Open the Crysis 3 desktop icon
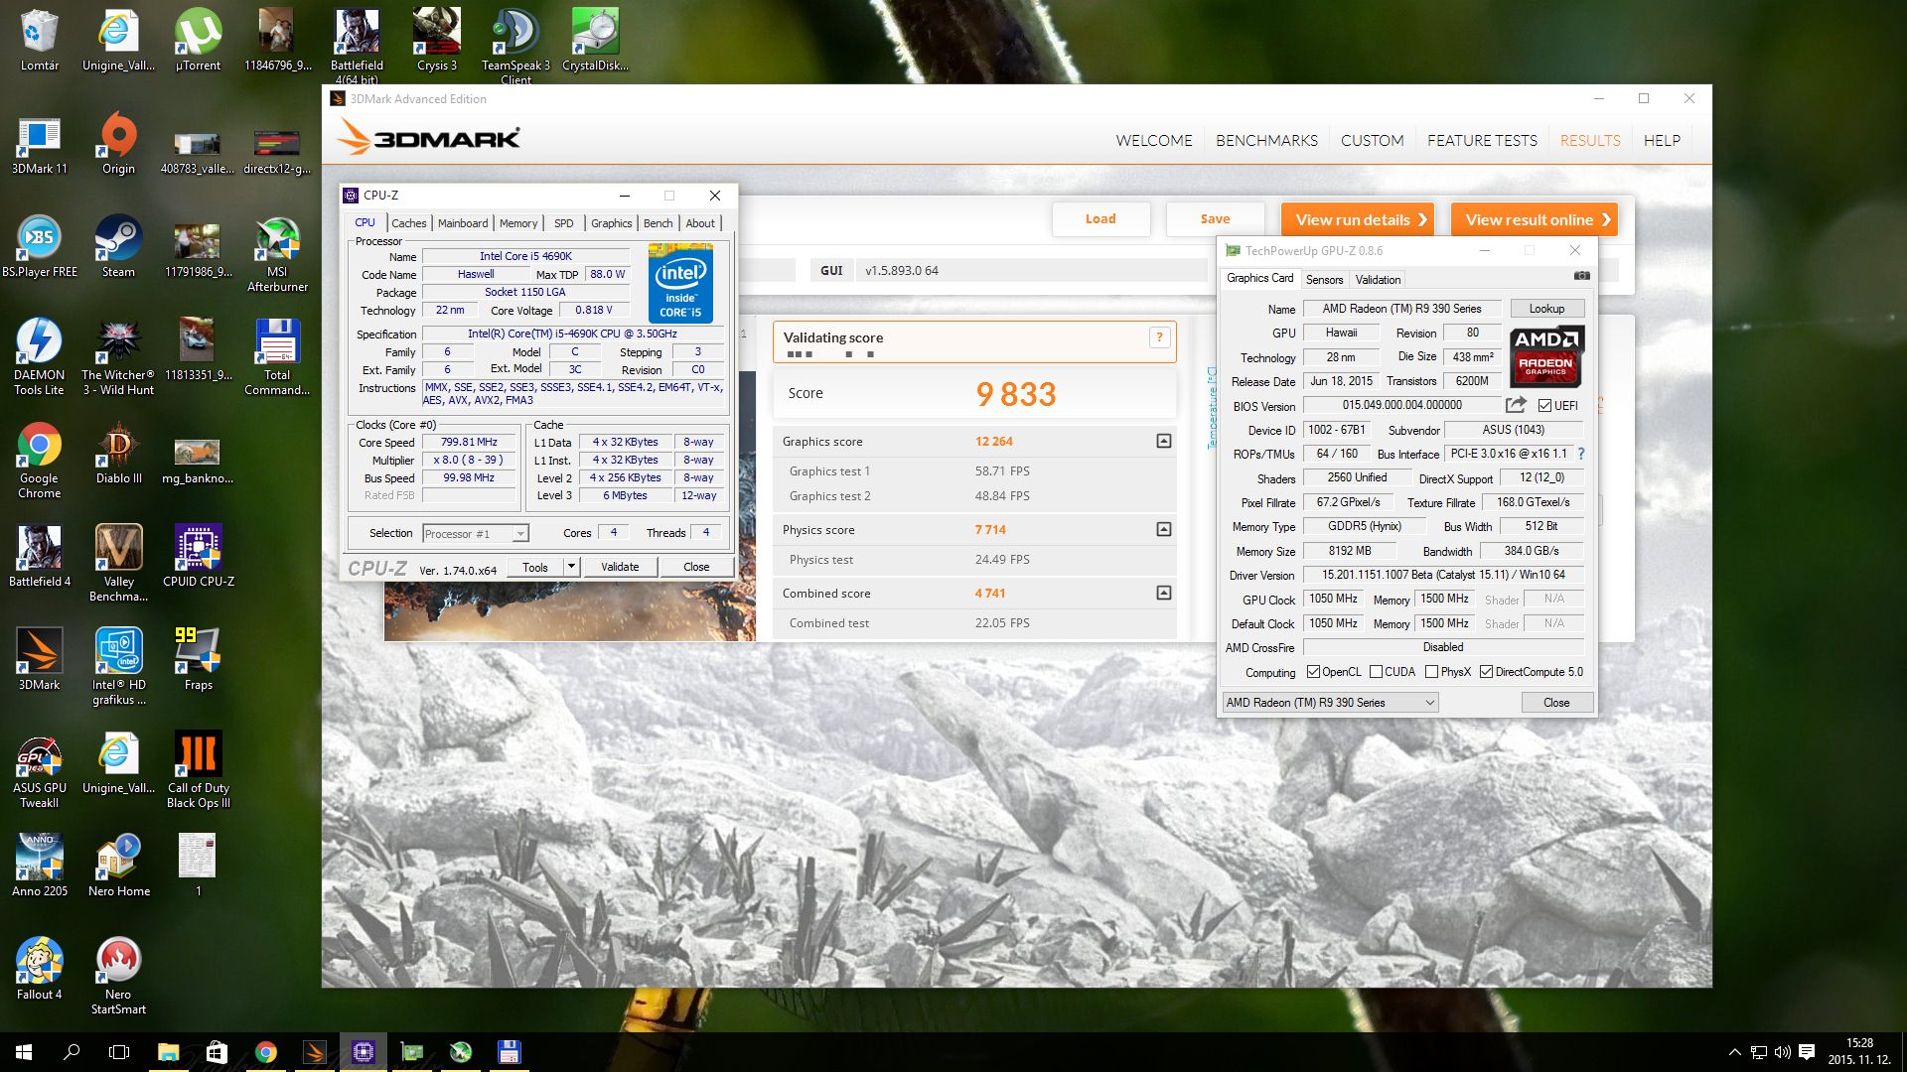Screen dimensions: 1907x1072 click(437, 40)
